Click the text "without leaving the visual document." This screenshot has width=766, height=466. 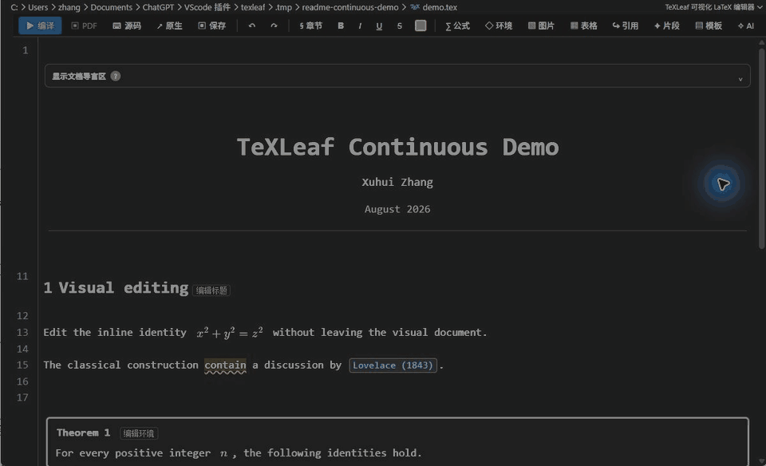pos(380,332)
